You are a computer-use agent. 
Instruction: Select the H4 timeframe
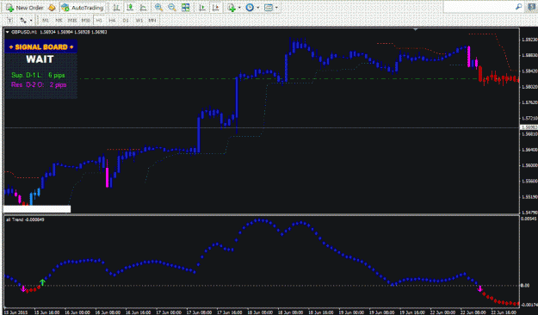tap(112, 21)
